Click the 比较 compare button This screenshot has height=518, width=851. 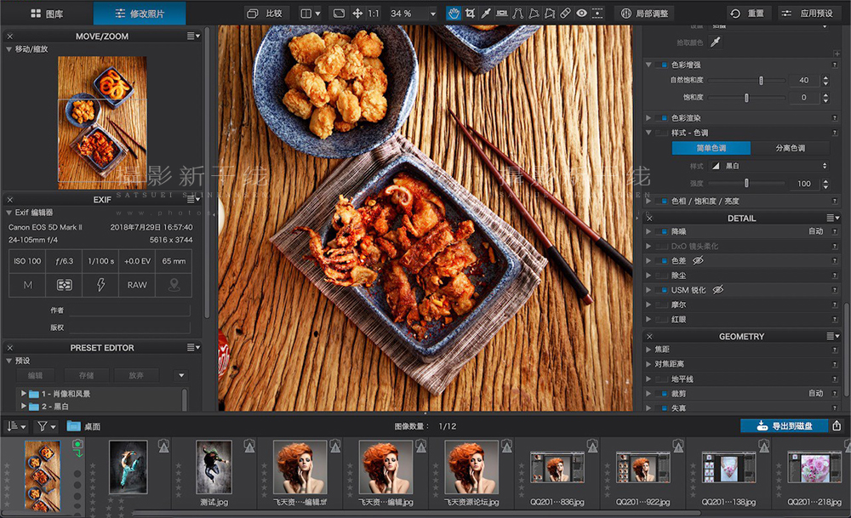pos(266,14)
